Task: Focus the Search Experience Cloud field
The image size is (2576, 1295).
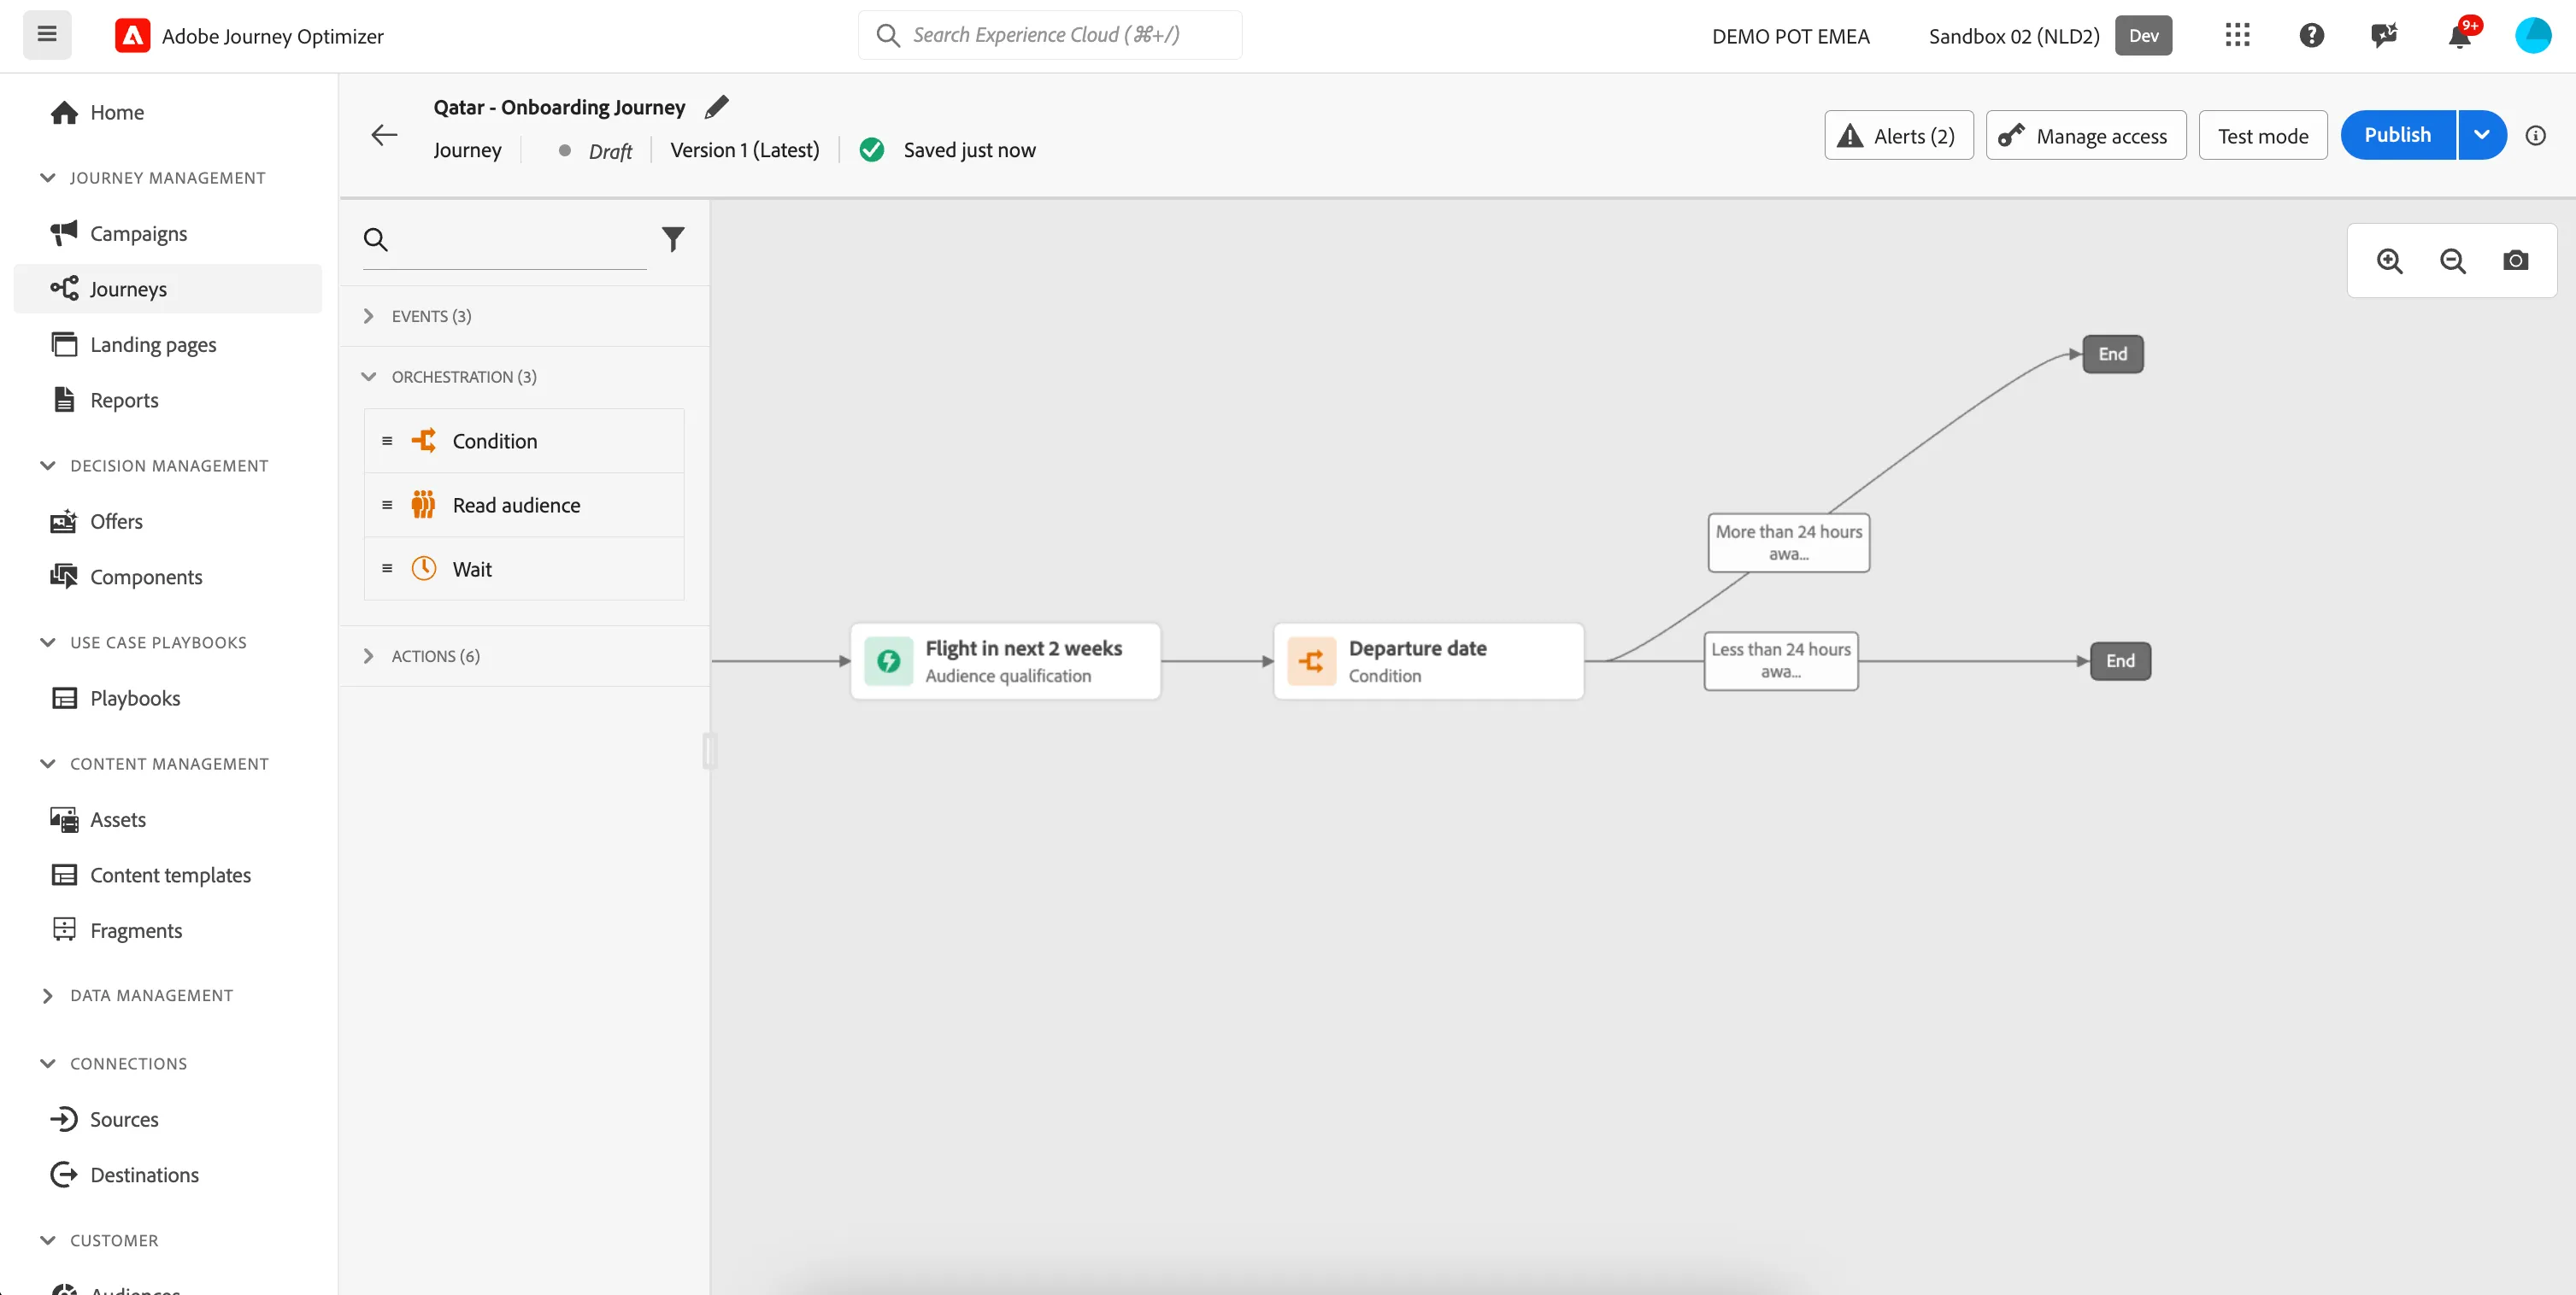Action: click(x=1050, y=35)
